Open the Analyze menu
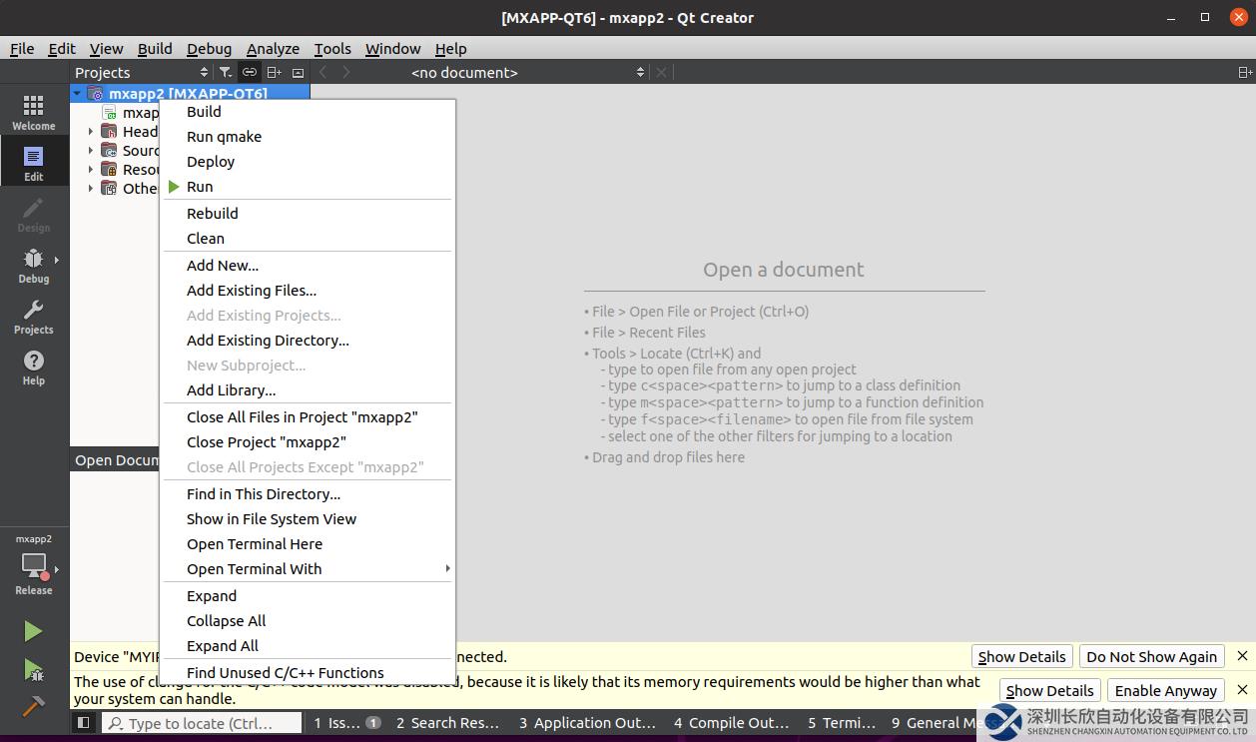 coord(273,48)
